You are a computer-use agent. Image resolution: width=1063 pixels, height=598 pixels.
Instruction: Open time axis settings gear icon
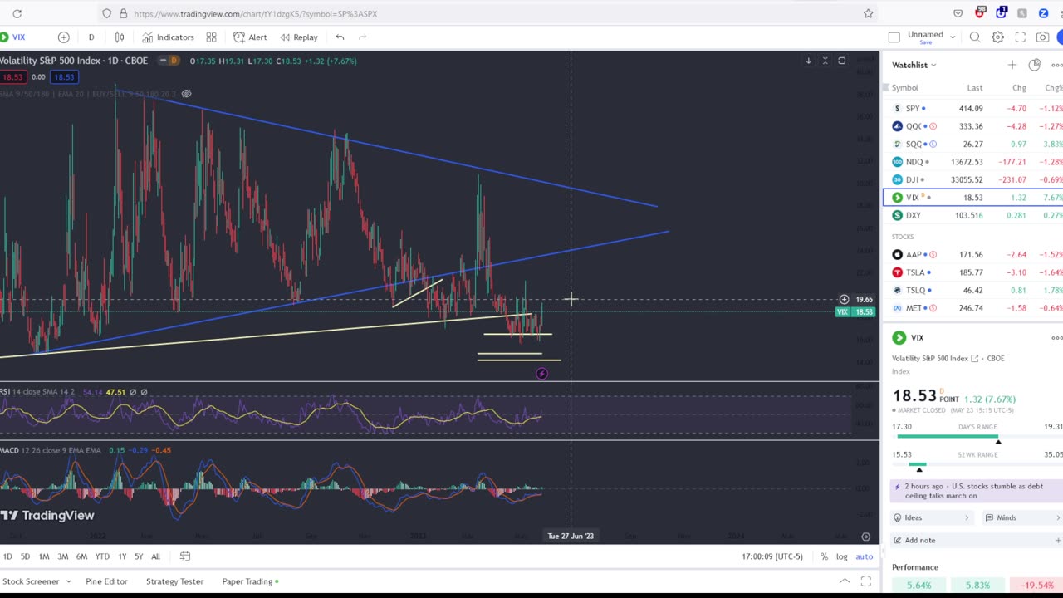865,537
